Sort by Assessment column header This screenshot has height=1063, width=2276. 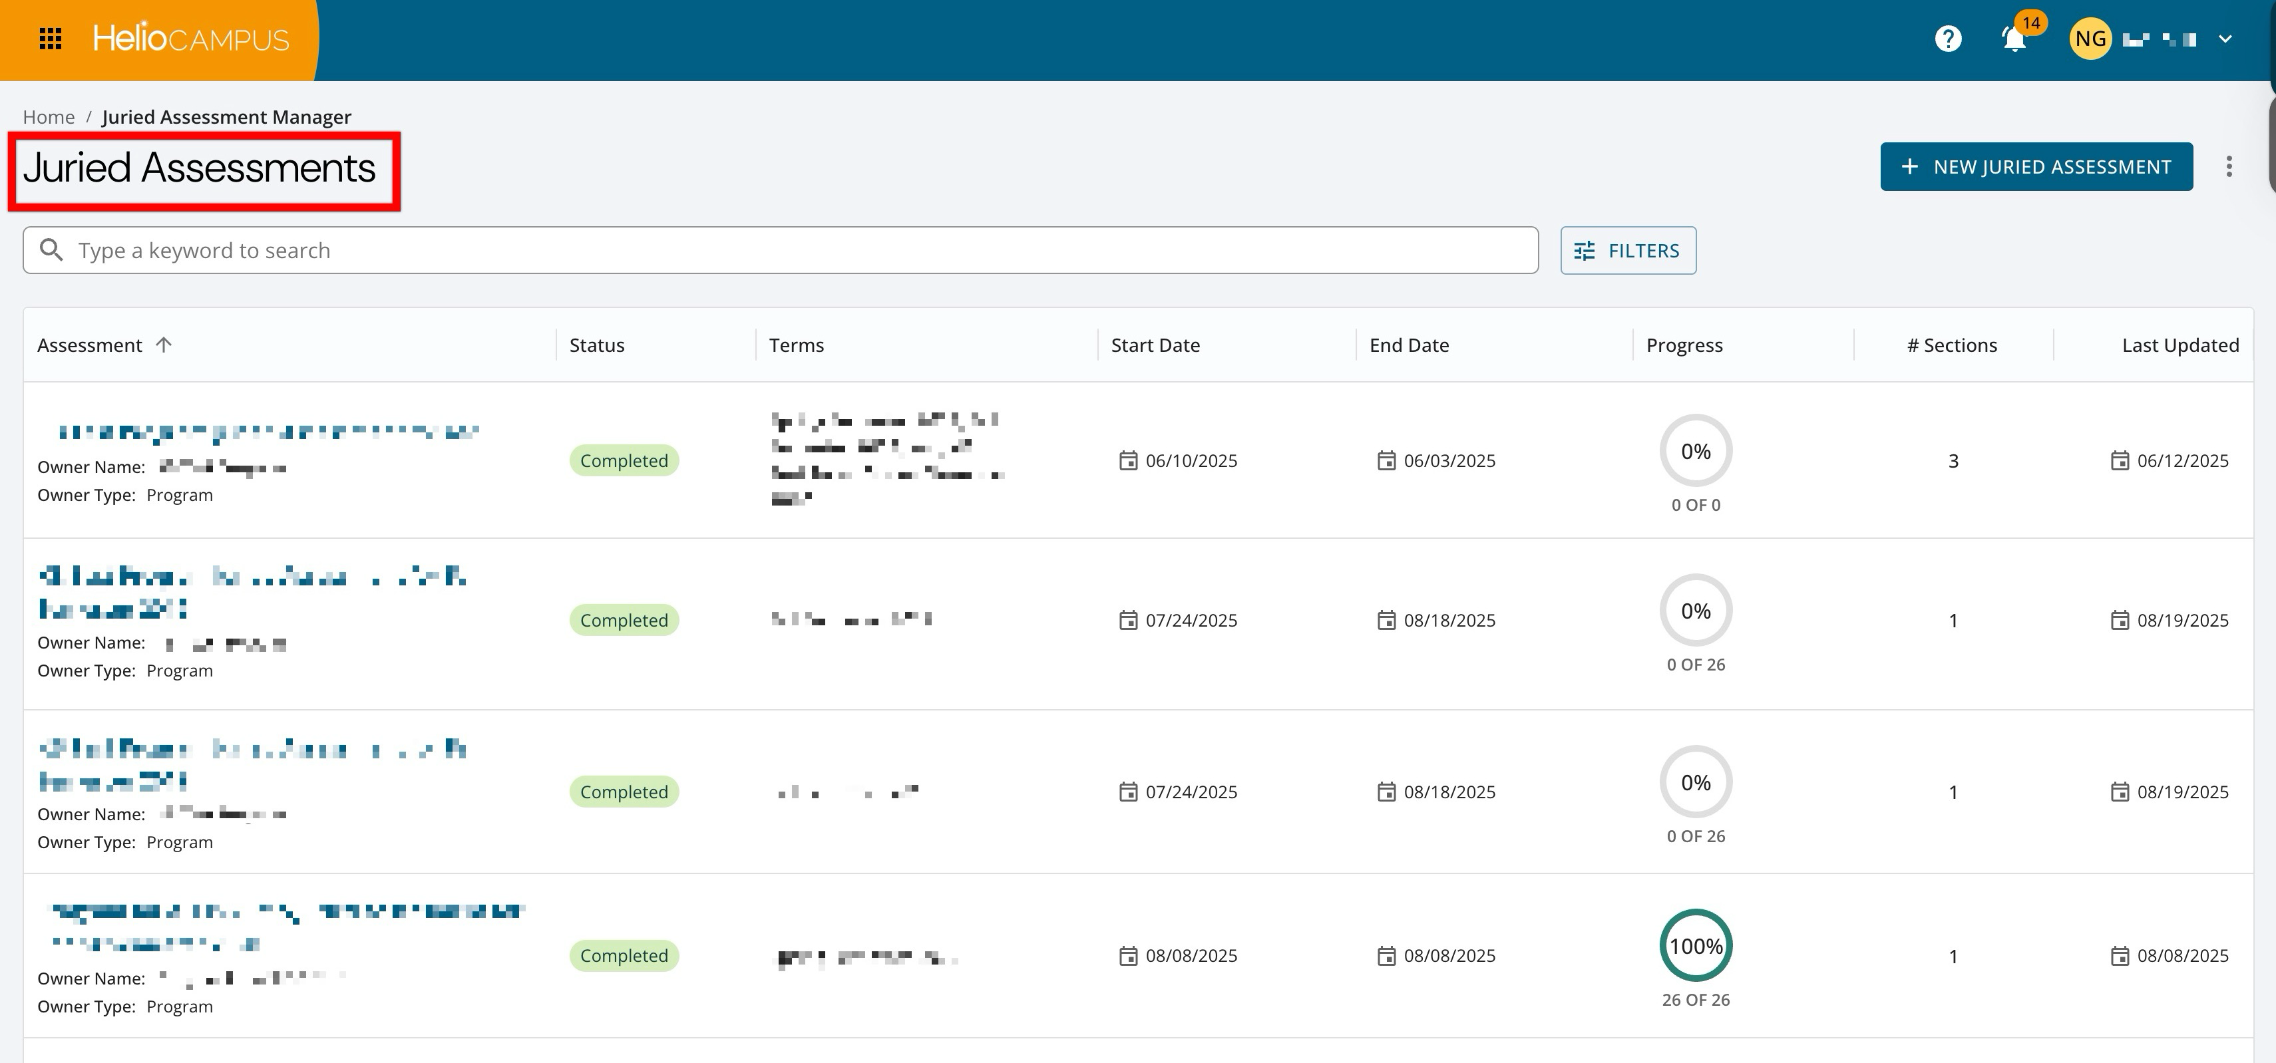tap(89, 345)
